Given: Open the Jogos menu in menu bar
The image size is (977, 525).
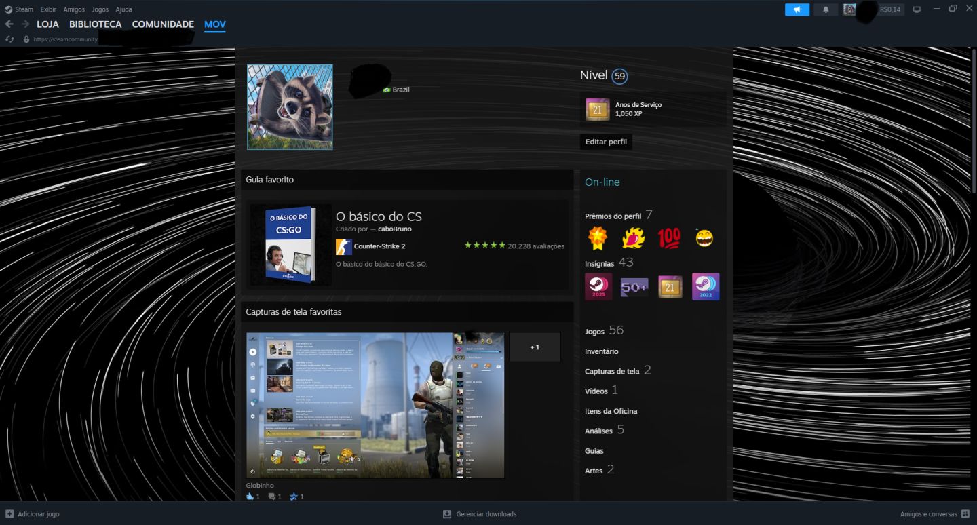Looking at the screenshot, I should pyautogui.click(x=100, y=9).
